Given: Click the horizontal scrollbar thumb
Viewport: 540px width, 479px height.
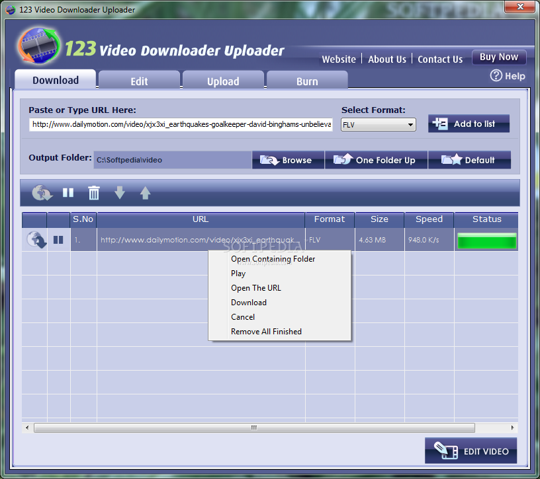Looking at the screenshot, I should pyautogui.click(x=254, y=427).
